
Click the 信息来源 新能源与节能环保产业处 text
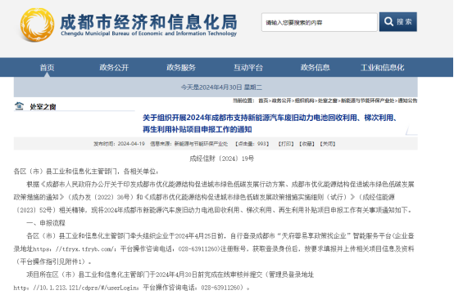[x=188, y=144]
